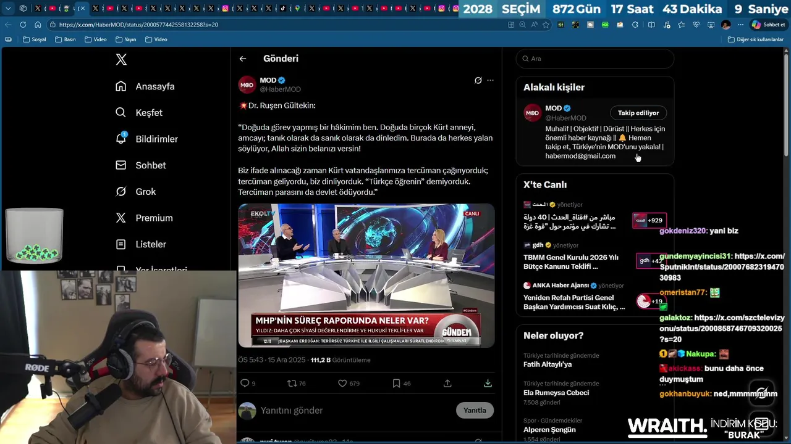Click the back arrow beside Gönderi
Screen dimensions: 791x444
(243, 59)
